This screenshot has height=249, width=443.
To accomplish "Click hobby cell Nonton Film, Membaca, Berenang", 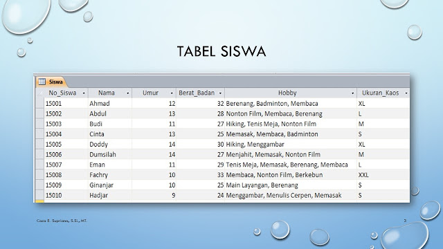I will (291, 113).
